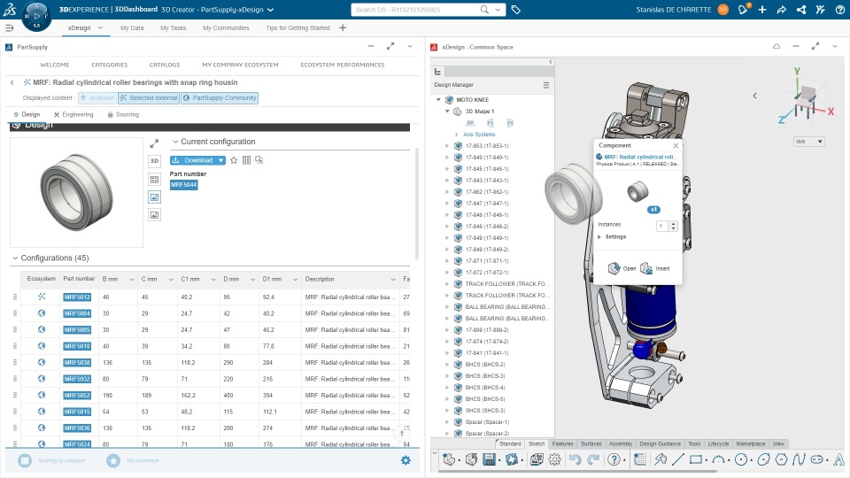Image resolution: width=850 pixels, height=478 pixels.
Task: Switch to My Data tab
Action: pos(132,27)
